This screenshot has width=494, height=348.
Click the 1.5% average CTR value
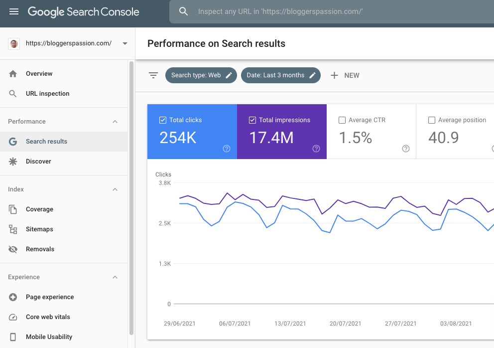coord(356,138)
